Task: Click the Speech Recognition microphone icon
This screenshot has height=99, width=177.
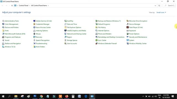Action: click(x=34, y=40)
